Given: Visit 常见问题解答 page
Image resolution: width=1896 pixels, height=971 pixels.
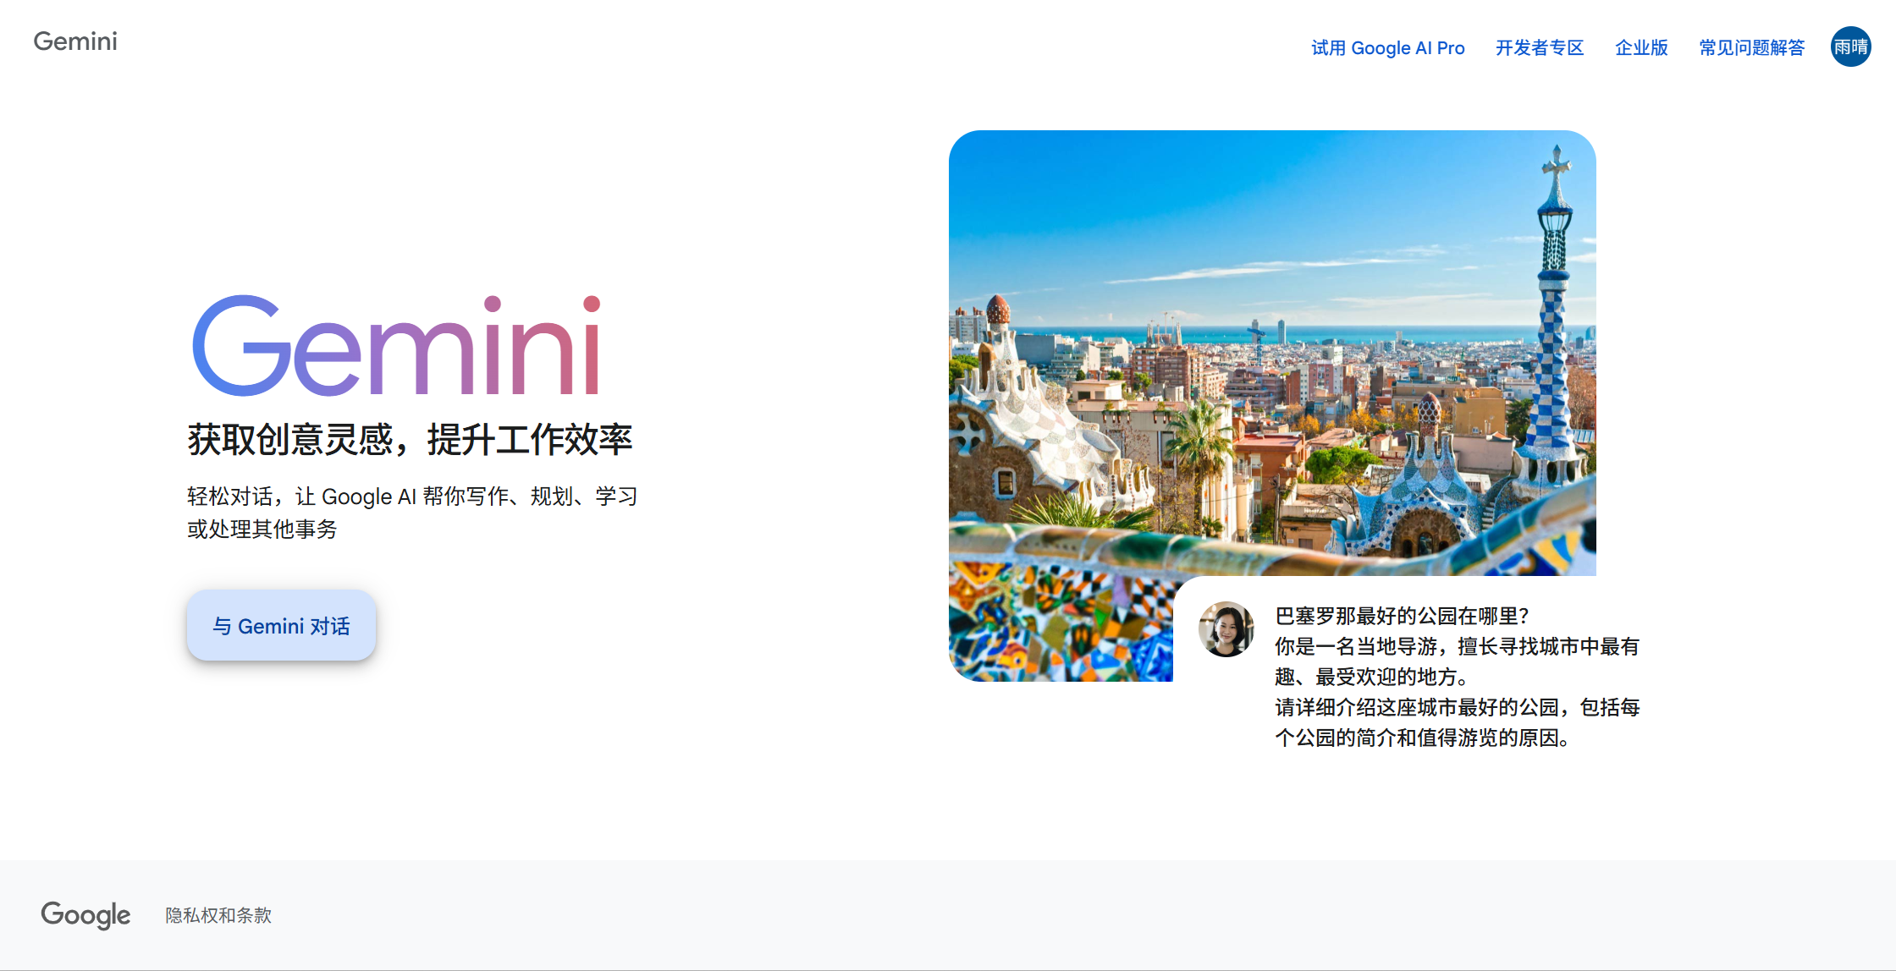Looking at the screenshot, I should (1751, 48).
